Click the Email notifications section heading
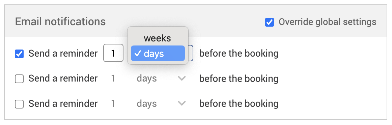The width and height of the screenshot is (392, 125). 60,22
